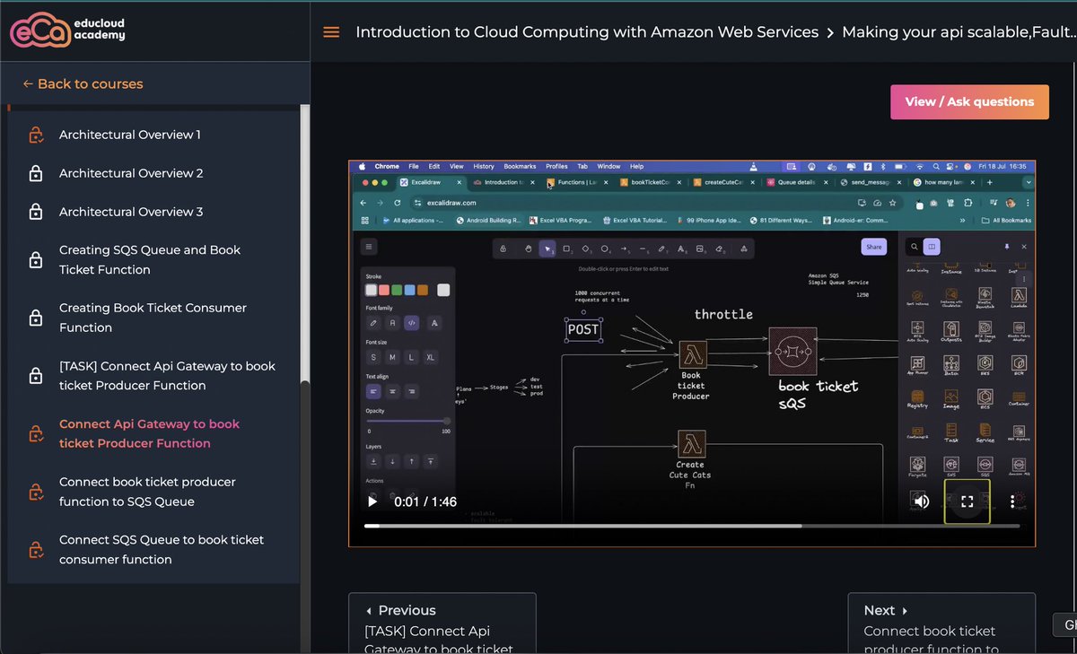The width and height of the screenshot is (1077, 654).
Task: Set text alignment to center
Action: (x=392, y=389)
